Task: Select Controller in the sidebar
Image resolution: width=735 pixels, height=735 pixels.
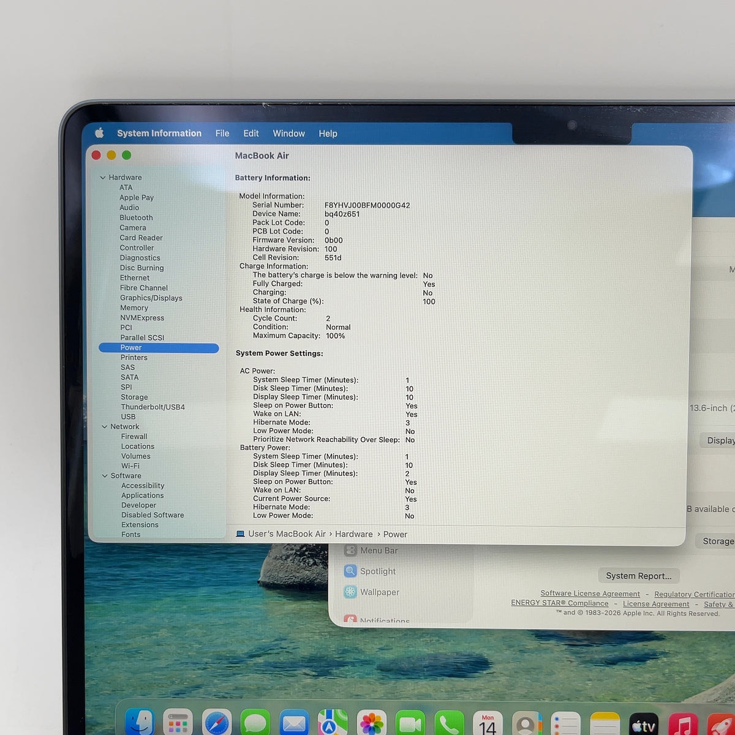Action: click(137, 247)
